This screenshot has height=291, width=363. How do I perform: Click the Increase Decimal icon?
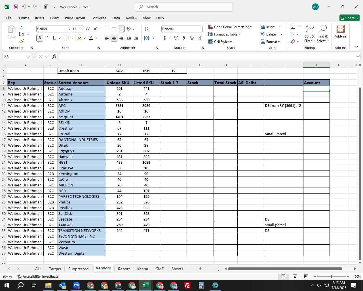192,38
